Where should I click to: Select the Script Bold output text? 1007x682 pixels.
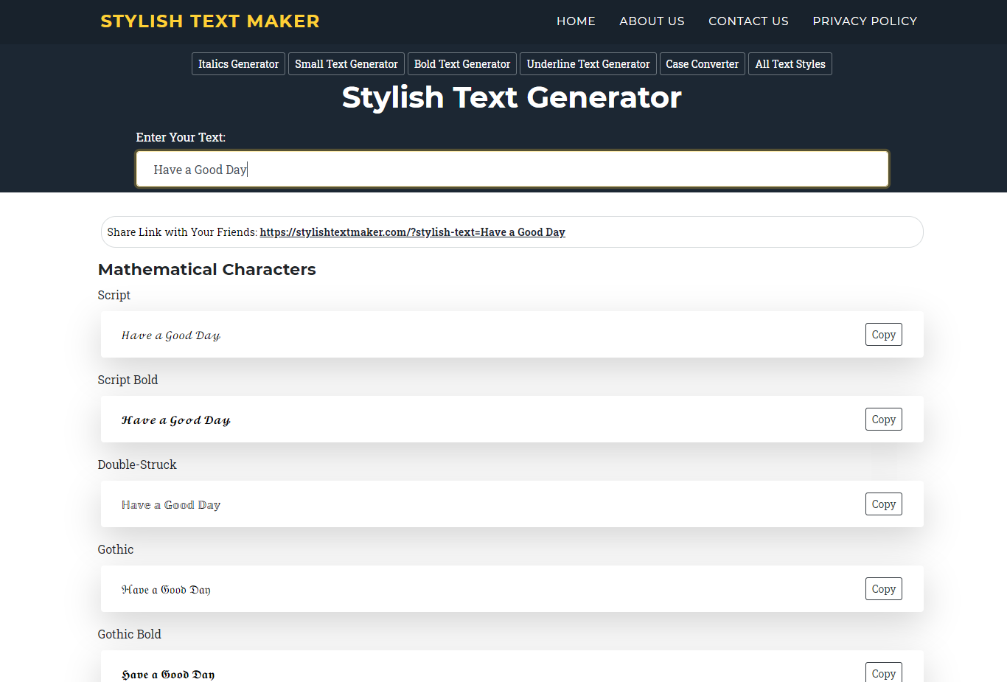tap(175, 420)
